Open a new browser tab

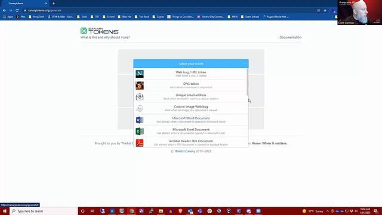(54, 4)
